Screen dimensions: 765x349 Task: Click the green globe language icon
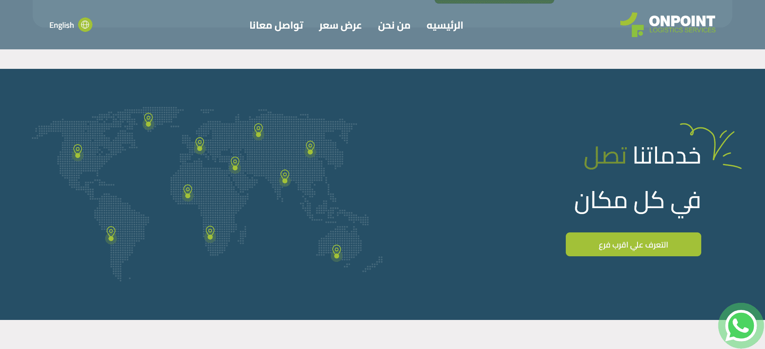tap(85, 25)
